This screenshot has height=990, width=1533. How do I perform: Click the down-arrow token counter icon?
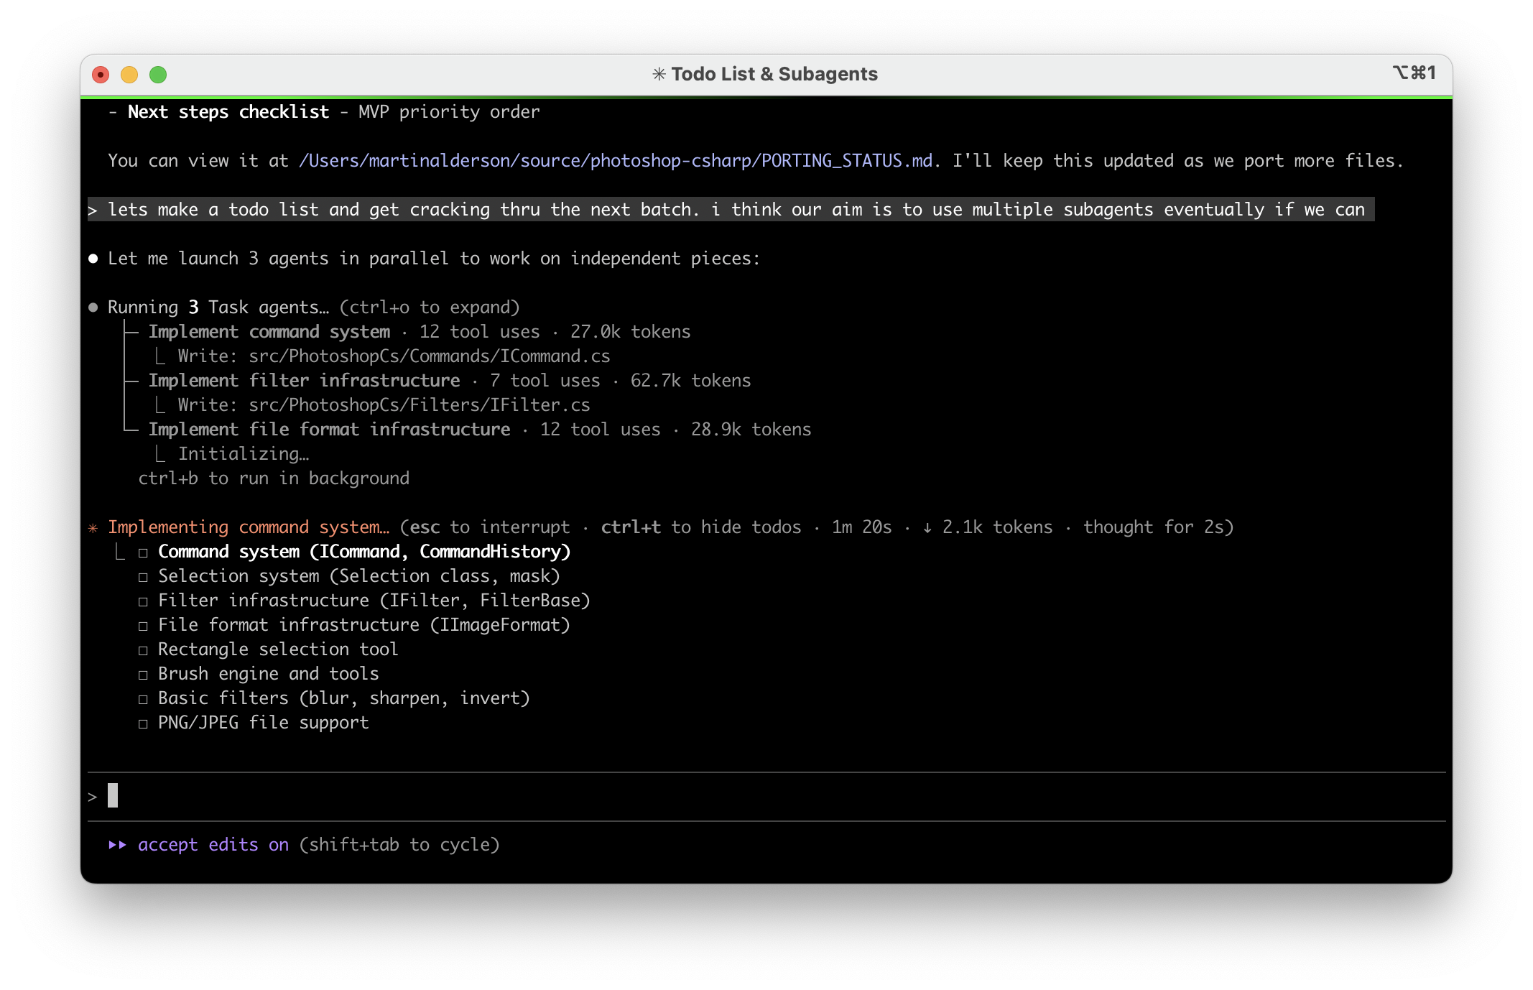927,528
